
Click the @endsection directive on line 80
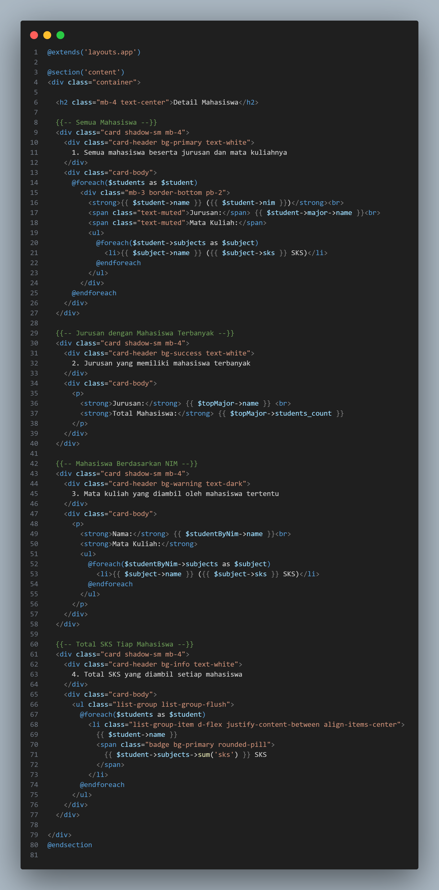pos(70,845)
